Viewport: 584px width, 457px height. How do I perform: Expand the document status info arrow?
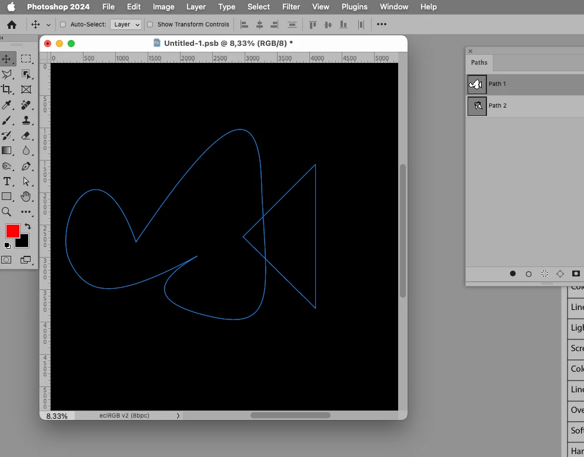point(178,416)
